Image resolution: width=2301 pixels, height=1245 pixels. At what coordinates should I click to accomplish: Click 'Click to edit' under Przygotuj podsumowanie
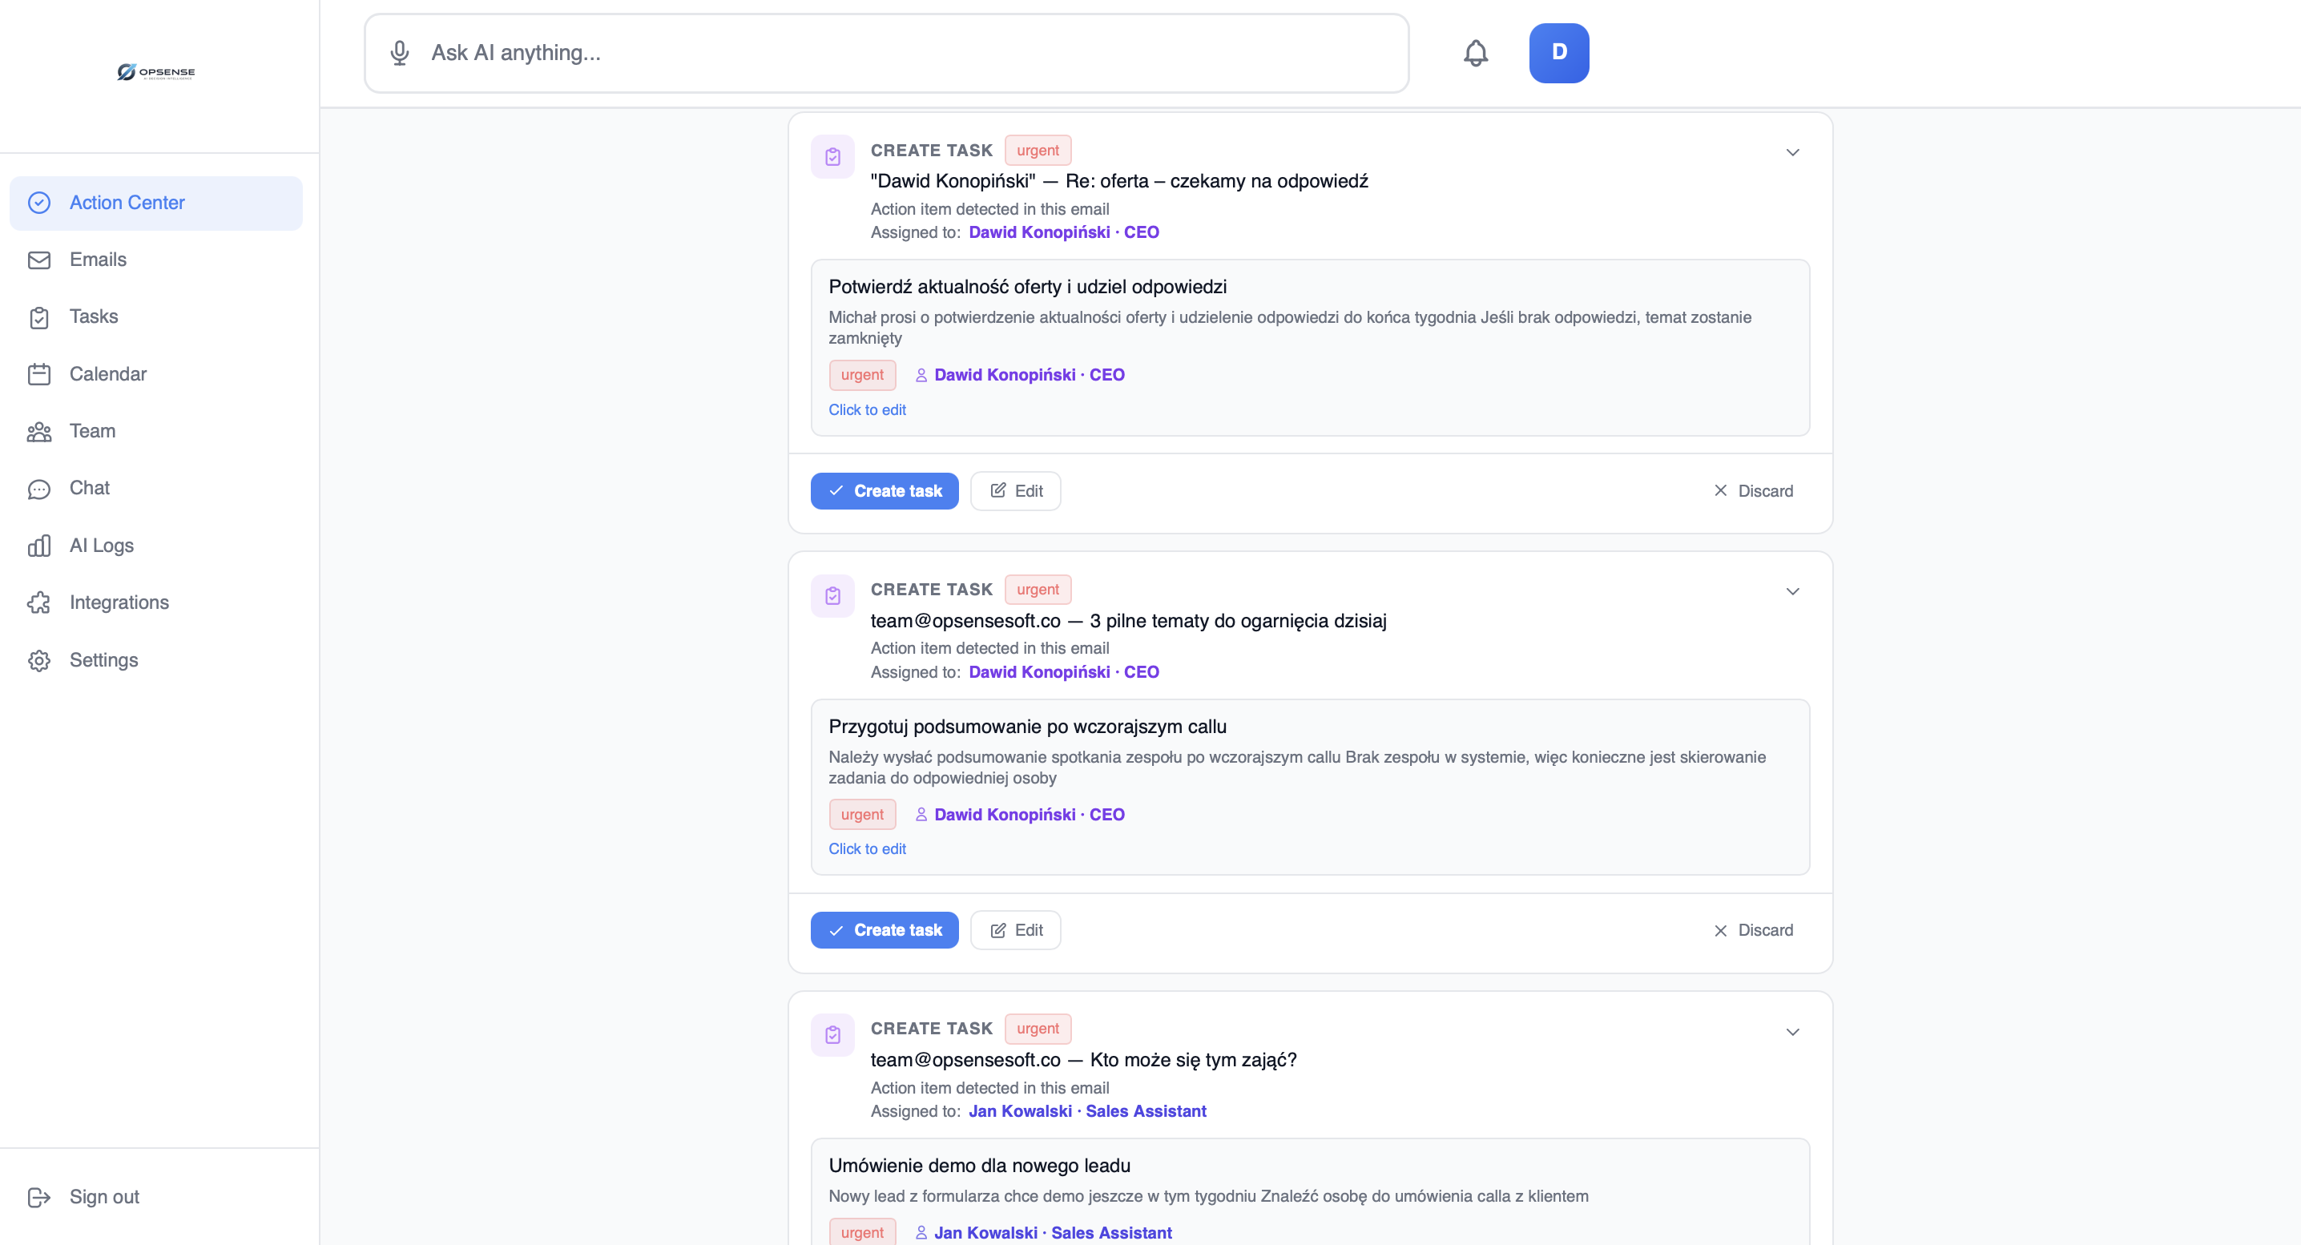866,848
